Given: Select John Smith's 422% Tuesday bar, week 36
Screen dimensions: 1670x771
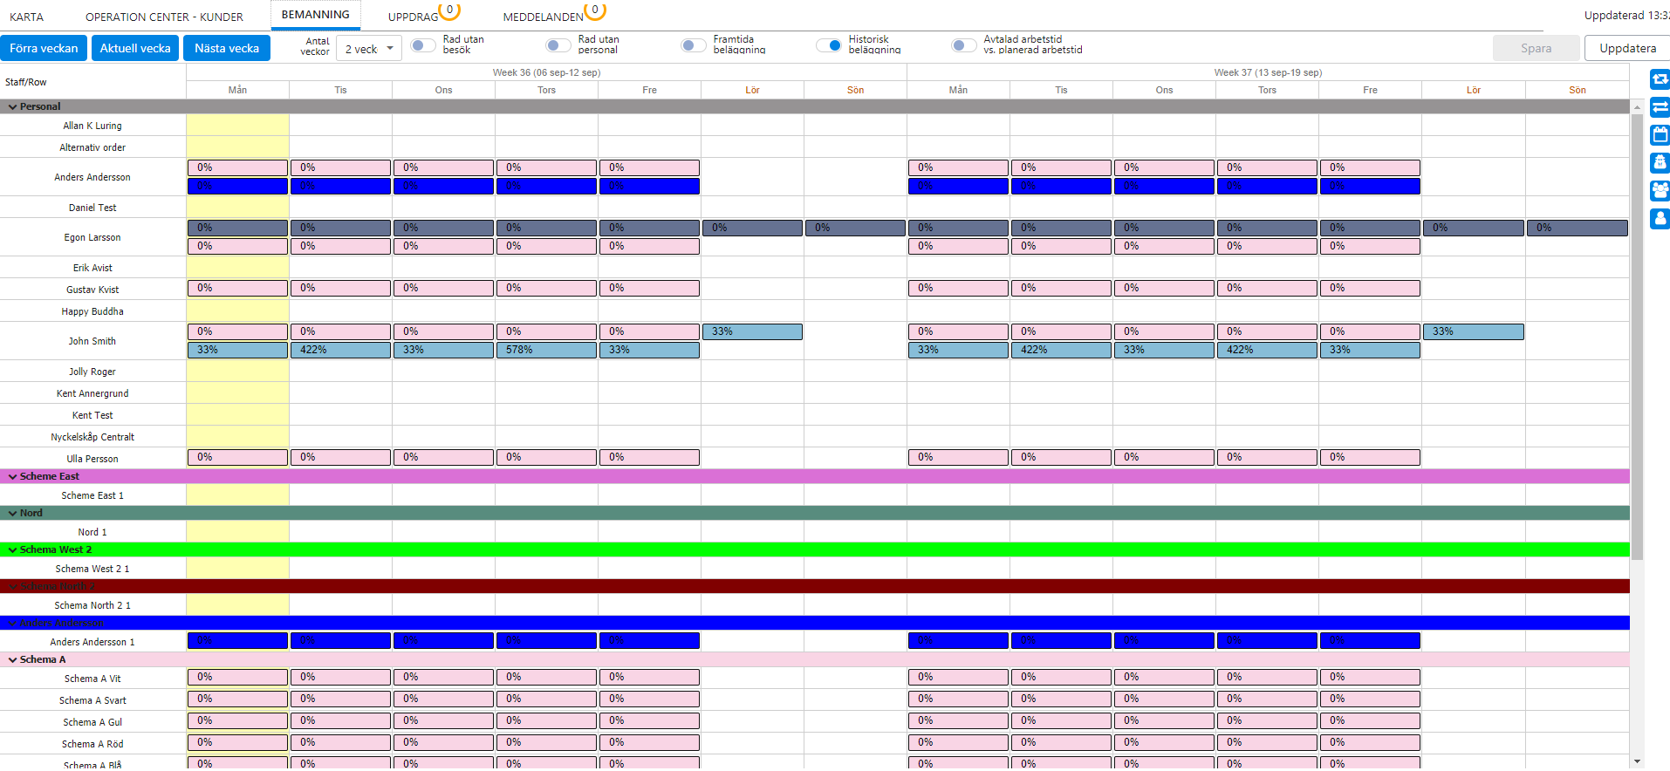Looking at the screenshot, I should (340, 350).
